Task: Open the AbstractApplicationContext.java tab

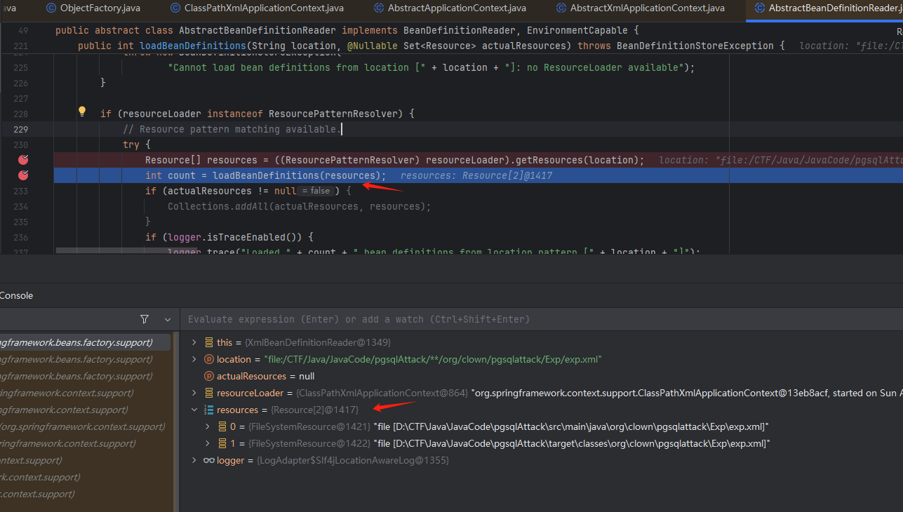Action: tap(450, 8)
